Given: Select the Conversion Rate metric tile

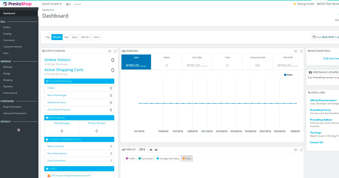Looking at the screenshot, I should pos(258,62).
